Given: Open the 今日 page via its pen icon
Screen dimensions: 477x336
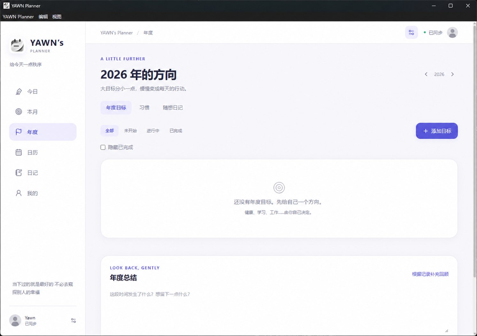Looking at the screenshot, I should pyautogui.click(x=19, y=92).
